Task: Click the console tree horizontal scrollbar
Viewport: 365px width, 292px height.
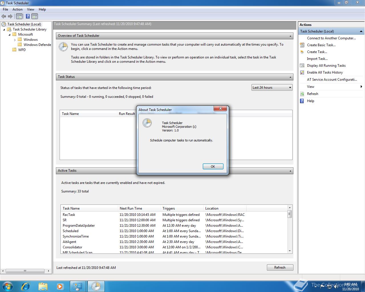Action: [x=25, y=271]
